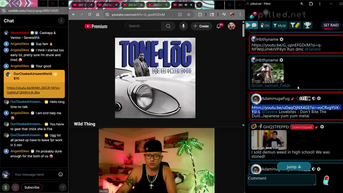343x193 pixels.
Task: Click the Tone-Loc album art video
Action: point(155,78)
